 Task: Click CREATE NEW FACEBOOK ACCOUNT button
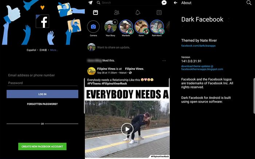[42, 146]
